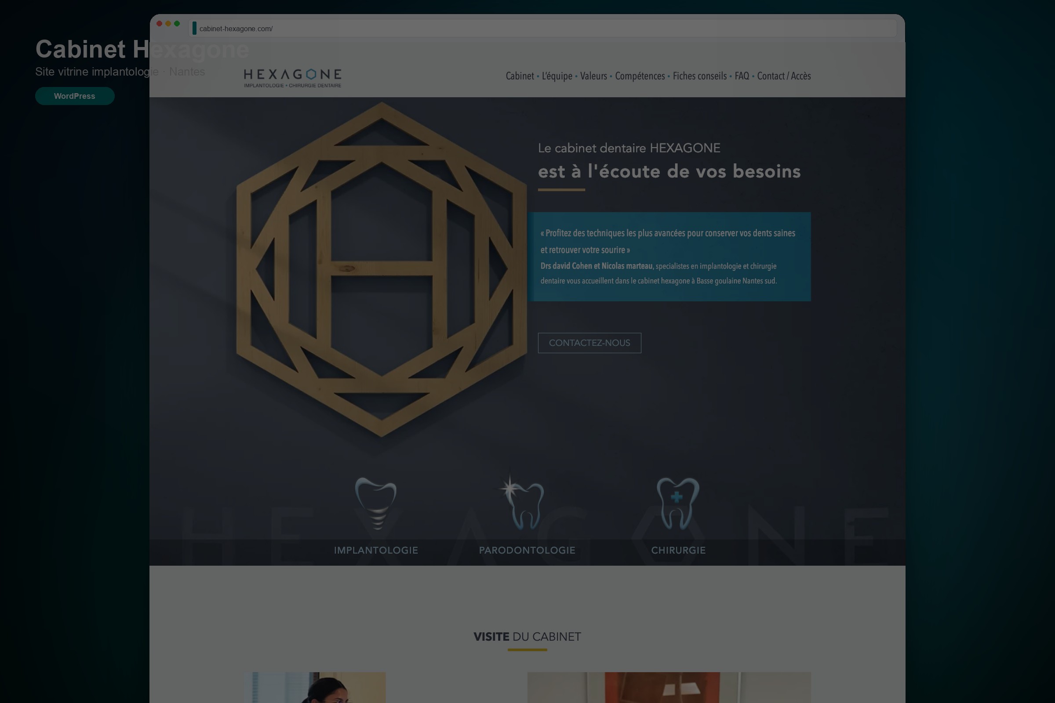Open the Compétences menu item
Viewport: 1055px width, 703px height.
pos(640,76)
